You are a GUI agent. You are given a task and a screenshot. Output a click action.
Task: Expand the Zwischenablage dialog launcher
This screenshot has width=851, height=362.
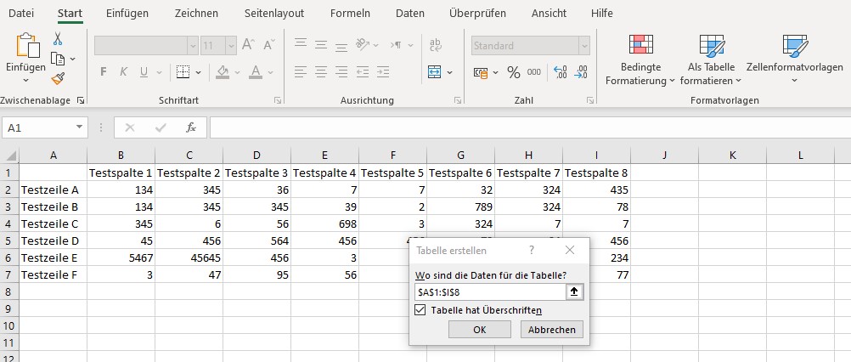click(81, 100)
